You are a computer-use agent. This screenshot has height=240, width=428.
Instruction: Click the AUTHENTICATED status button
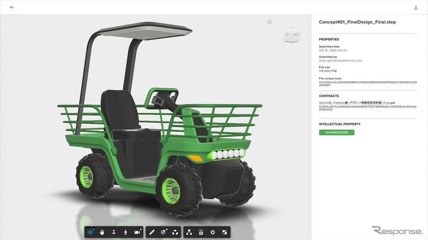pyautogui.click(x=336, y=132)
